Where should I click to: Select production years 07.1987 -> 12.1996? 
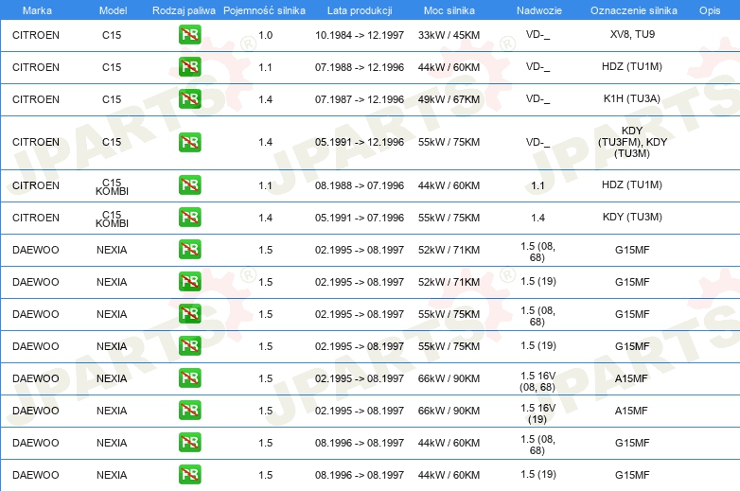[360, 99]
